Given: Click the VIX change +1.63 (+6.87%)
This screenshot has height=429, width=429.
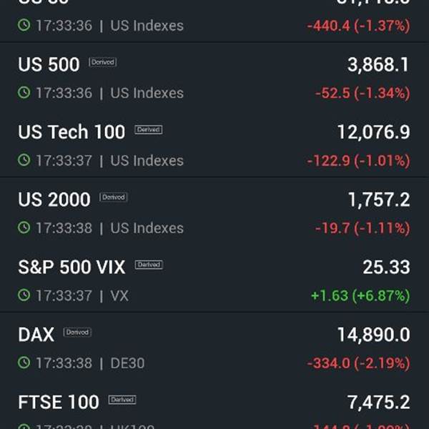Looking at the screenshot, I should click(360, 296).
